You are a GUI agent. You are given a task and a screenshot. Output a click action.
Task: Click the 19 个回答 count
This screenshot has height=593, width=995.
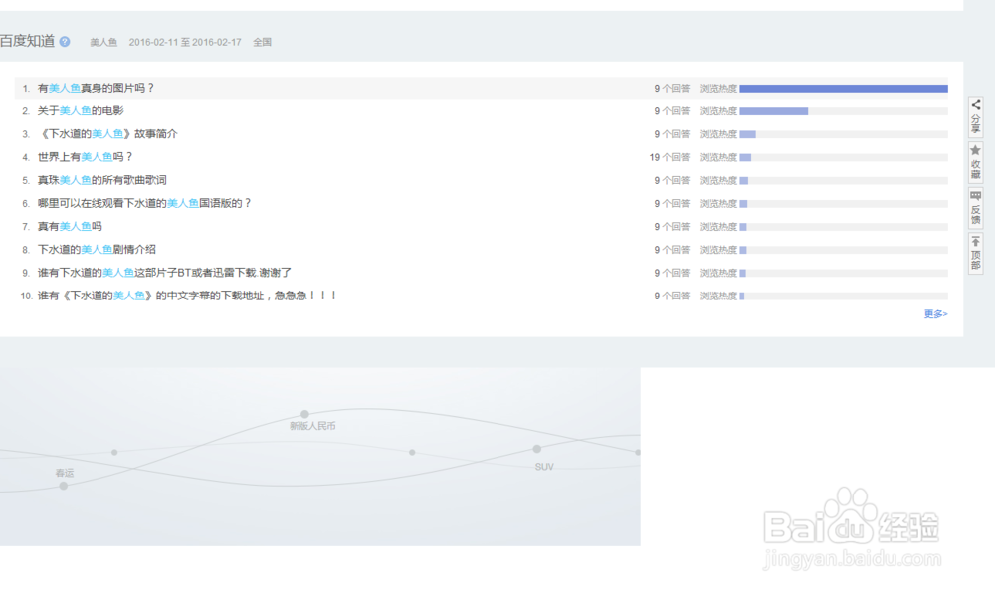click(669, 157)
